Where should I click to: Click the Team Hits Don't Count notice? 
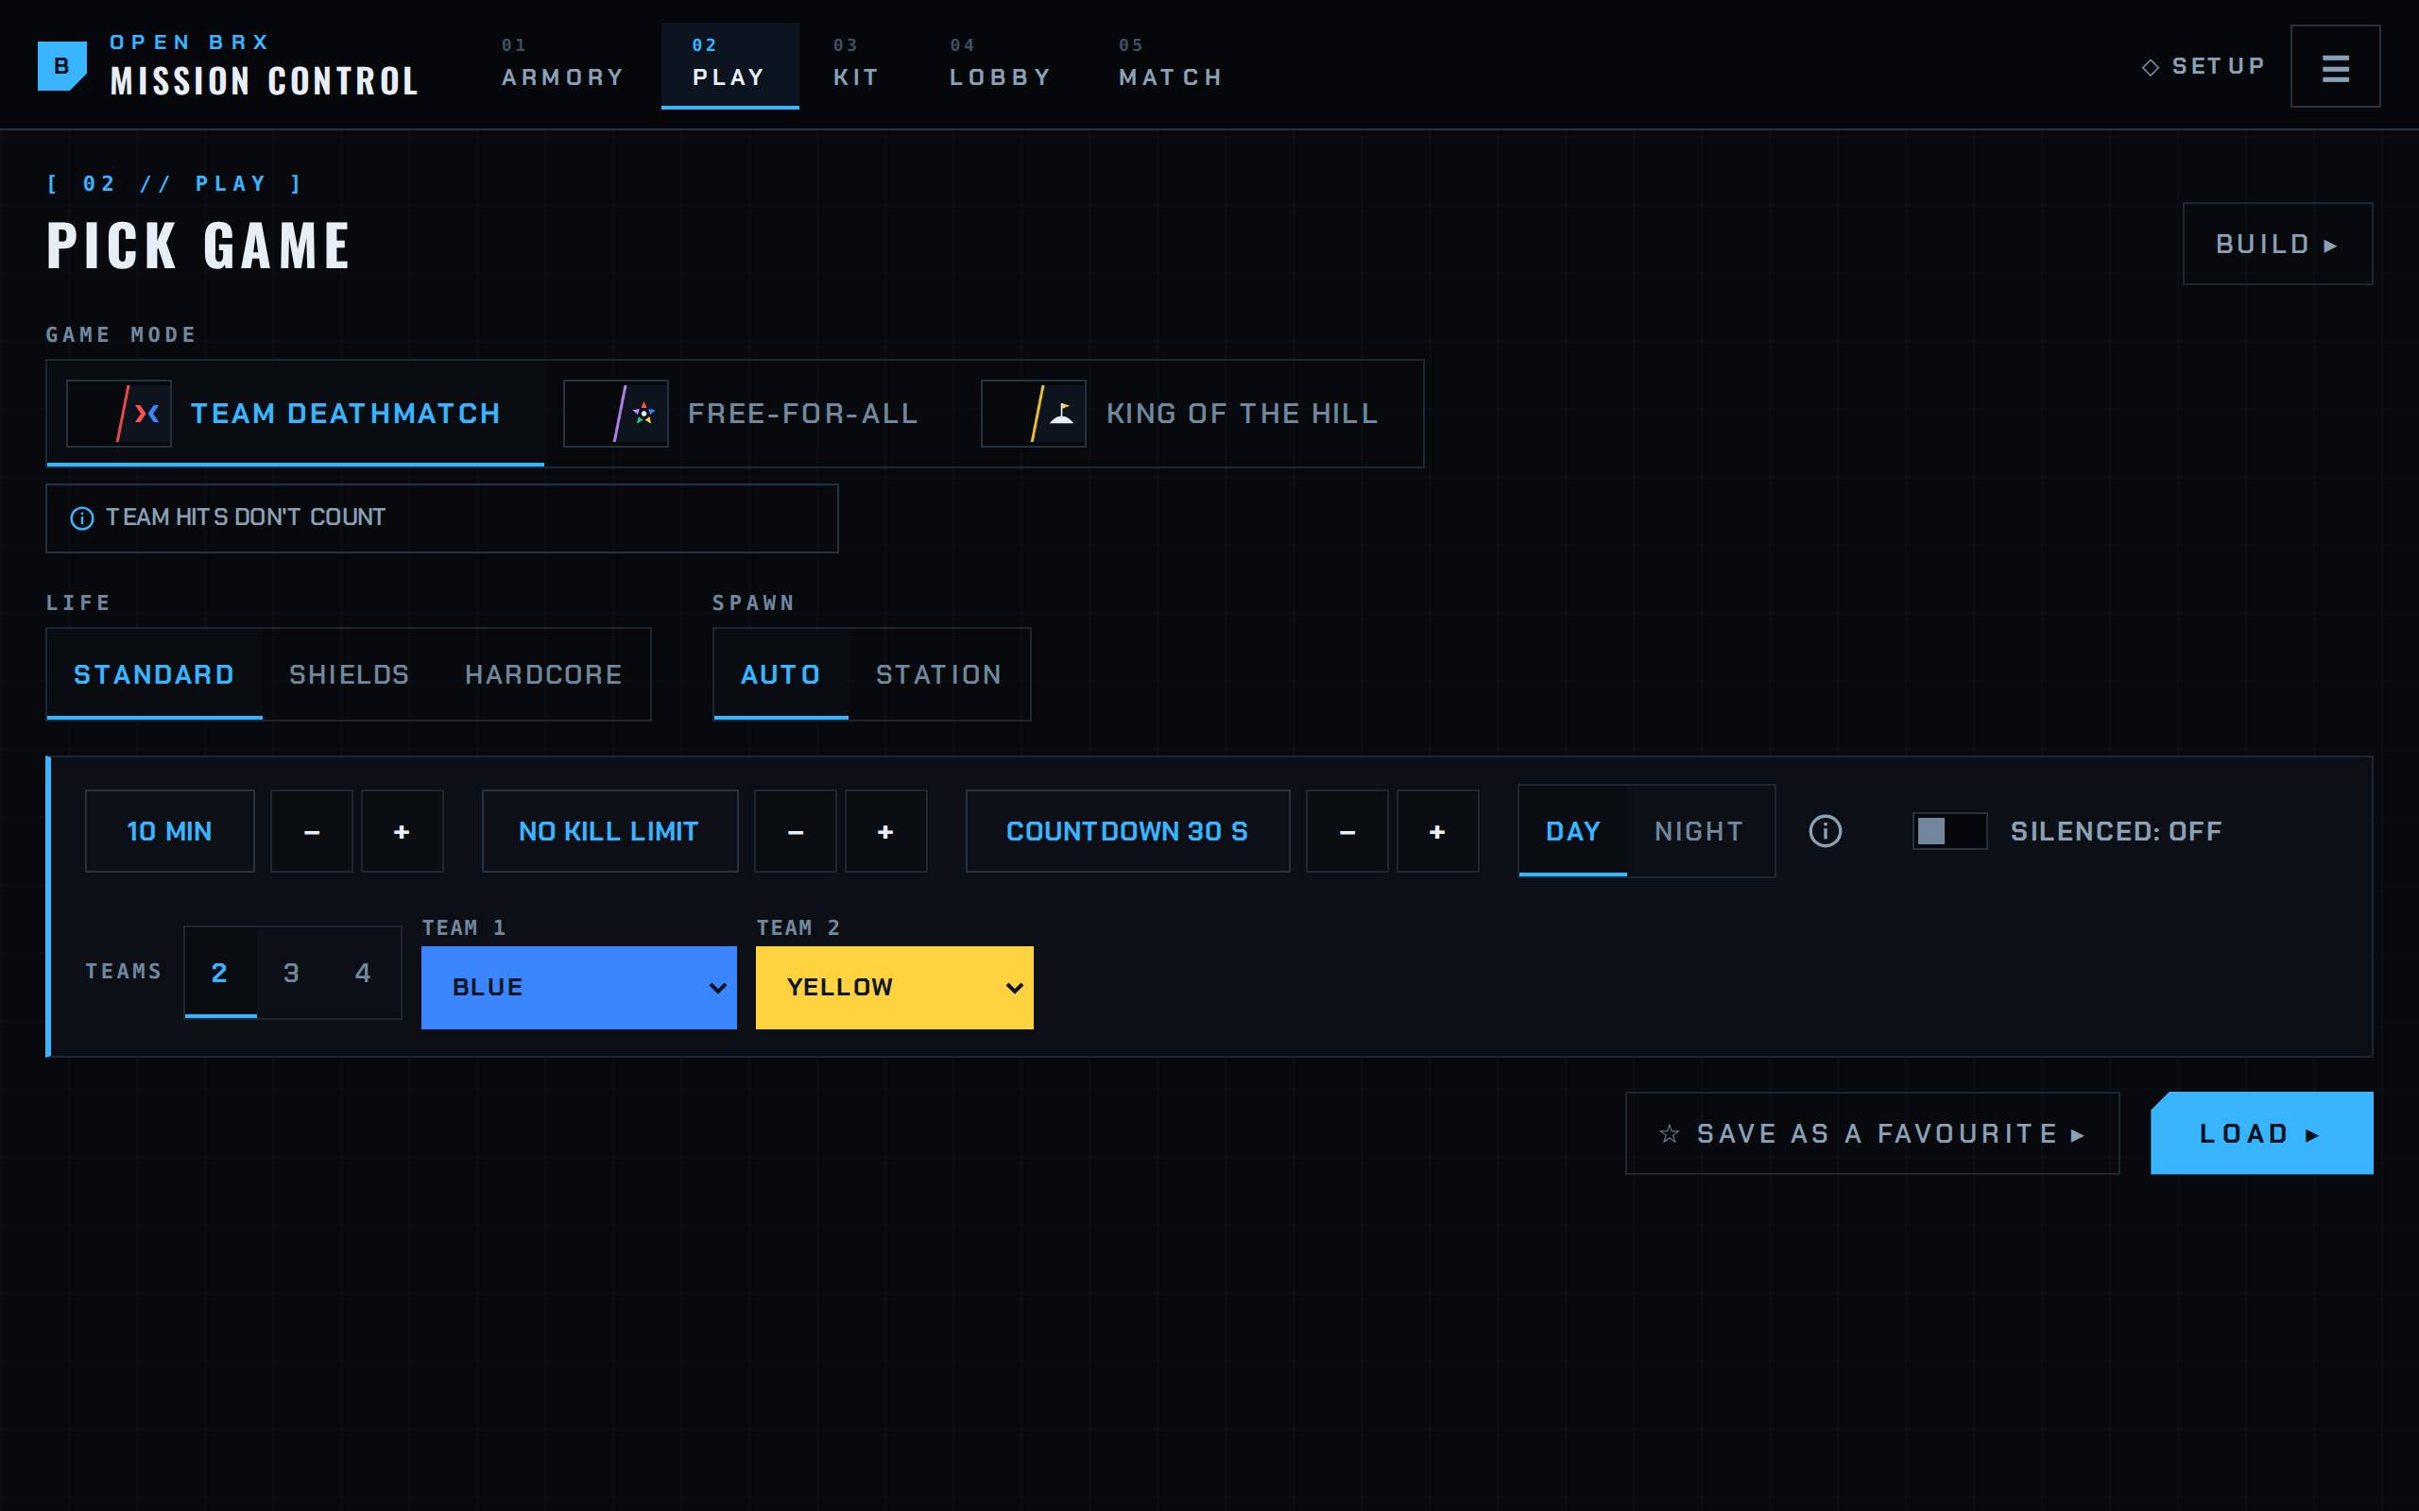tap(442, 518)
